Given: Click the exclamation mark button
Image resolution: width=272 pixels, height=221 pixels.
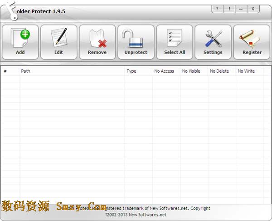Looking at the screenshot, I should point(229,9).
